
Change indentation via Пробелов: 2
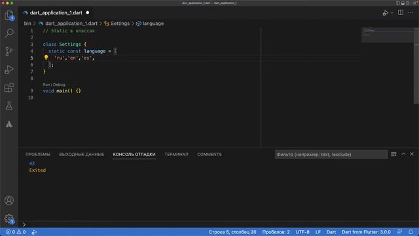point(276,232)
